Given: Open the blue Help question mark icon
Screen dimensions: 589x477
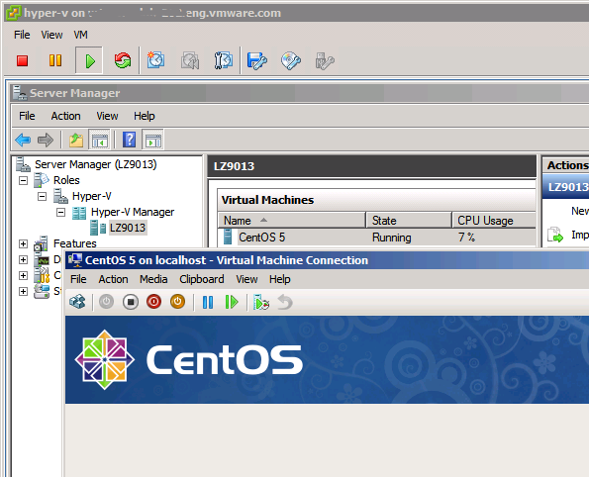Looking at the screenshot, I should tap(130, 140).
